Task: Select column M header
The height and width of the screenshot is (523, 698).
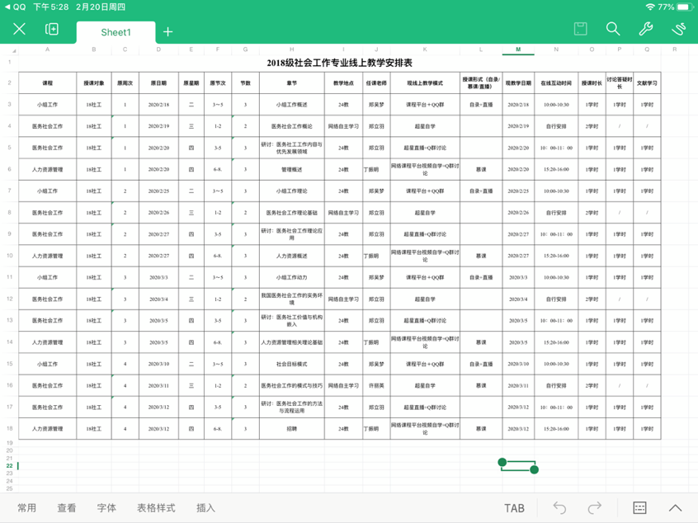Action: pyautogui.click(x=518, y=49)
